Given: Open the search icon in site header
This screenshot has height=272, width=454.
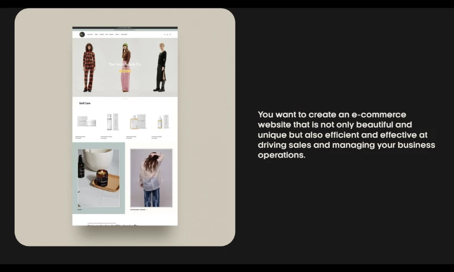Looking at the screenshot, I should [x=164, y=35].
